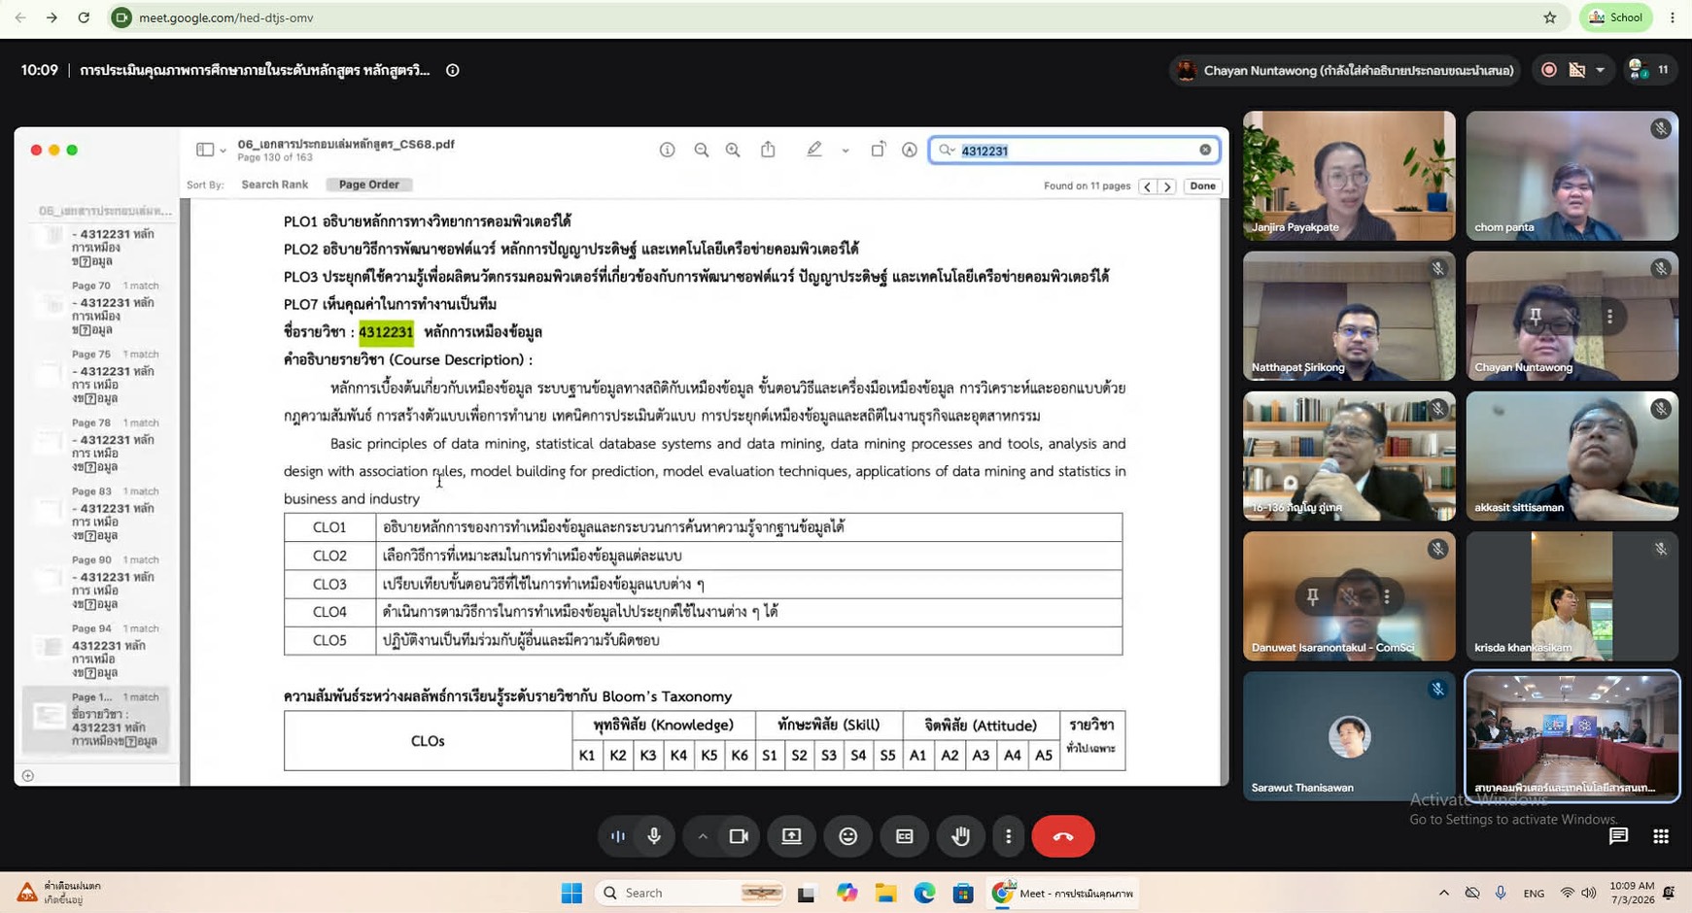This screenshot has width=1692, height=913.
Task: Click circled-A annotate icon in PDF toolbar
Action: (910, 150)
